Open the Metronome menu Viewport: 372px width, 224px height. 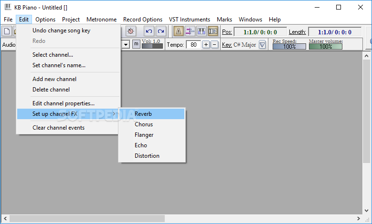102,20
